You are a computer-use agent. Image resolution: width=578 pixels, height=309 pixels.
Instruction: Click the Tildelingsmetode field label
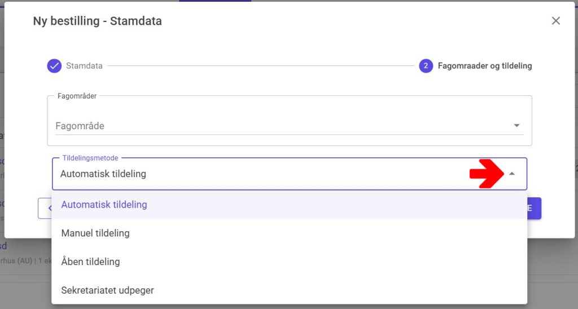pos(90,158)
